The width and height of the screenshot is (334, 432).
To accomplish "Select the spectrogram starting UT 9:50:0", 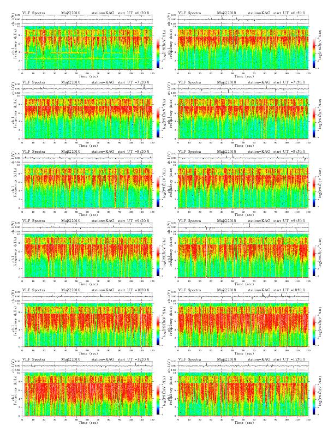I will (x=243, y=256).
